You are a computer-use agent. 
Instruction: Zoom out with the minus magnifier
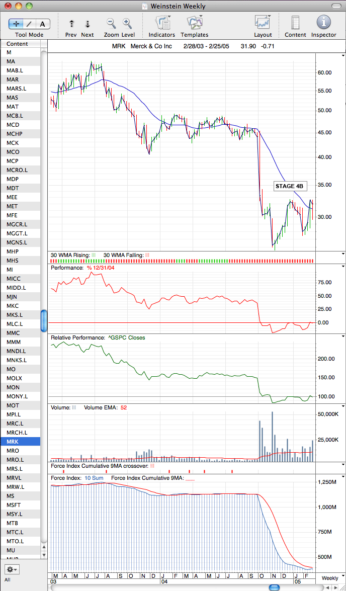[111, 24]
